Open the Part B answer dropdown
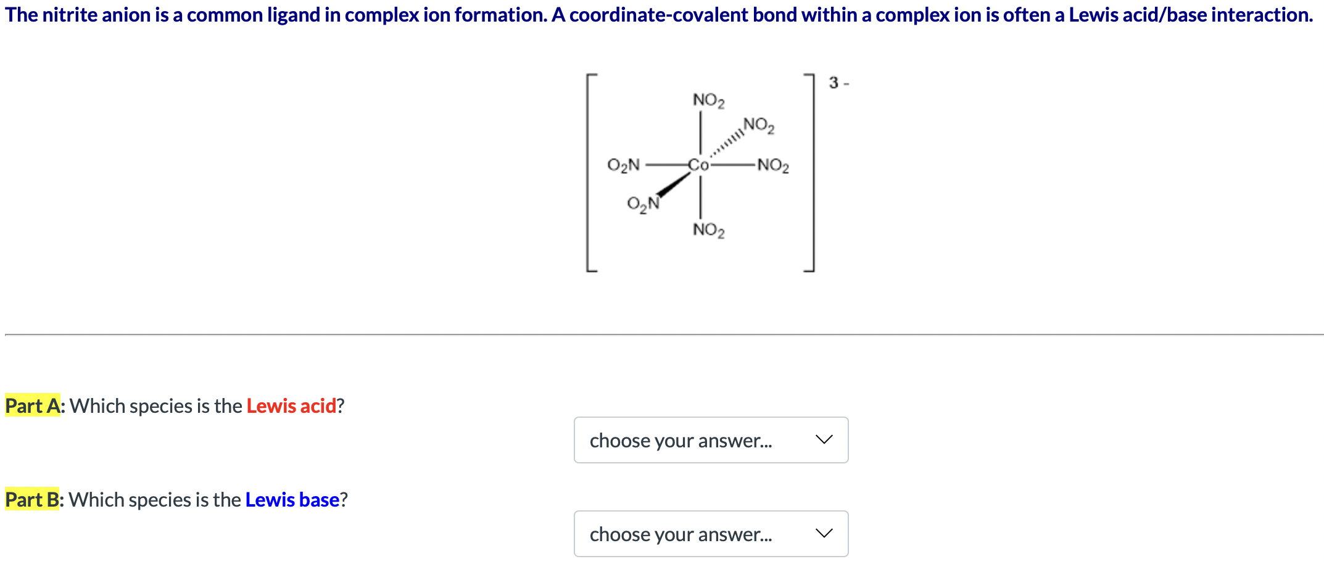 pyautogui.click(x=711, y=534)
